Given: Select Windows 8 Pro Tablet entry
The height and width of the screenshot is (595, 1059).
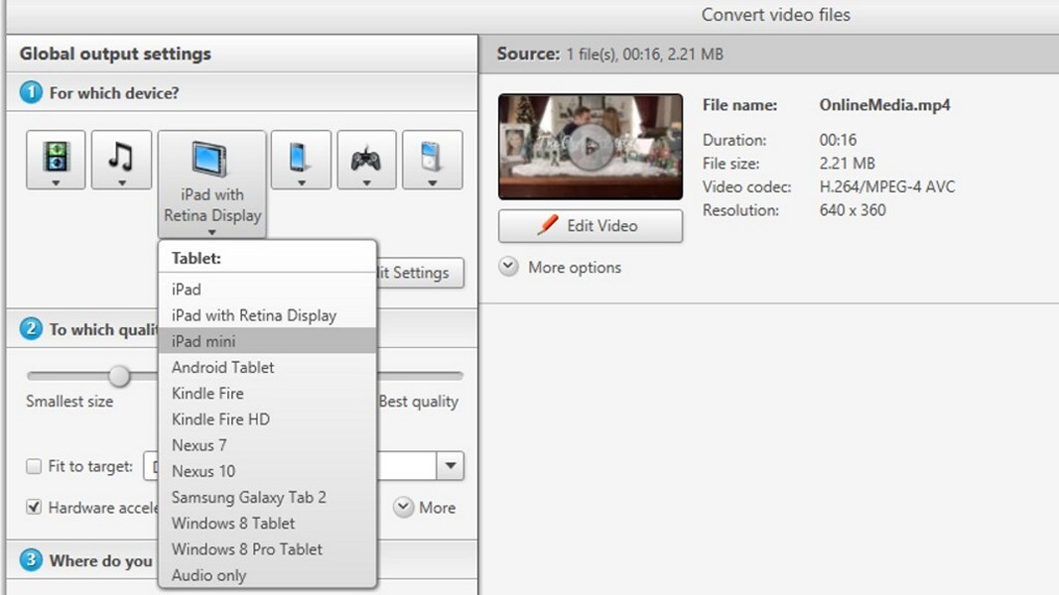Looking at the screenshot, I should [267, 549].
